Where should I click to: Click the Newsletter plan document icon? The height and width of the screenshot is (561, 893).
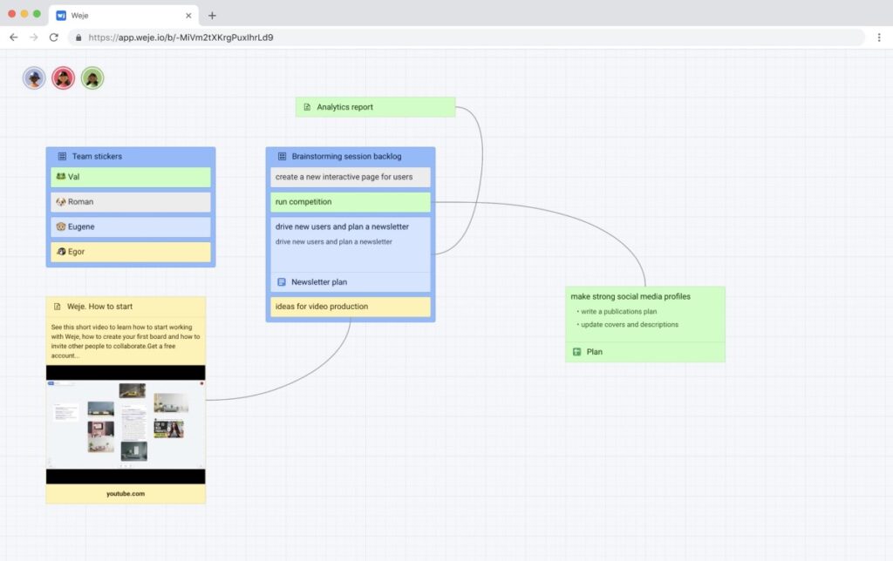(x=282, y=282)
